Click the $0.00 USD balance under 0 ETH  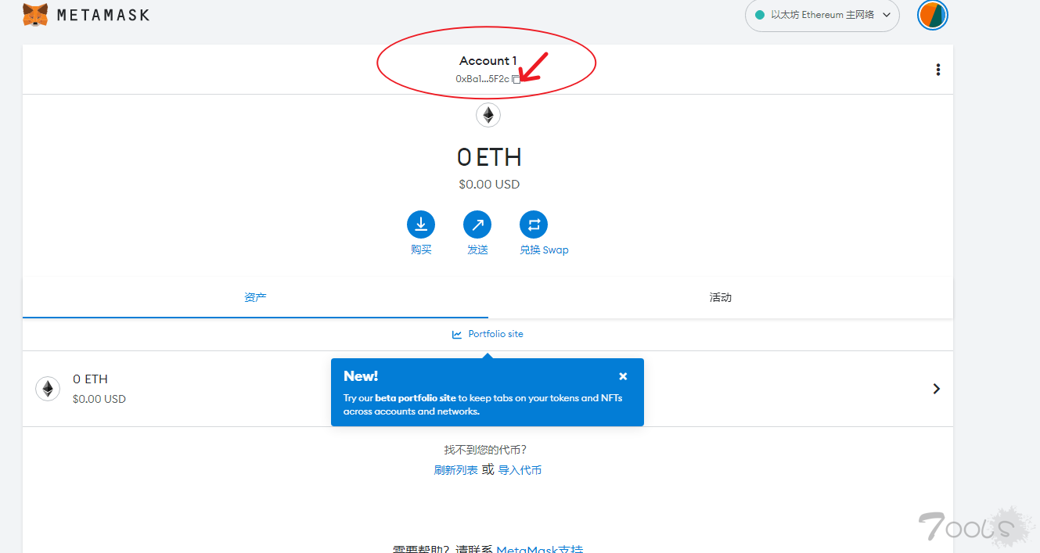489,185
